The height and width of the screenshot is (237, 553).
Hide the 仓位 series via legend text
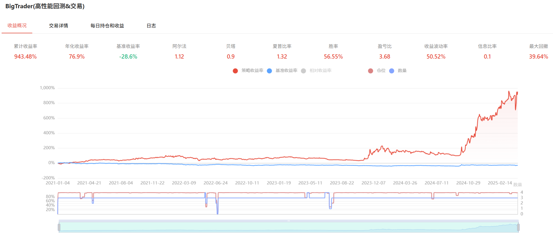pos(381,71)
